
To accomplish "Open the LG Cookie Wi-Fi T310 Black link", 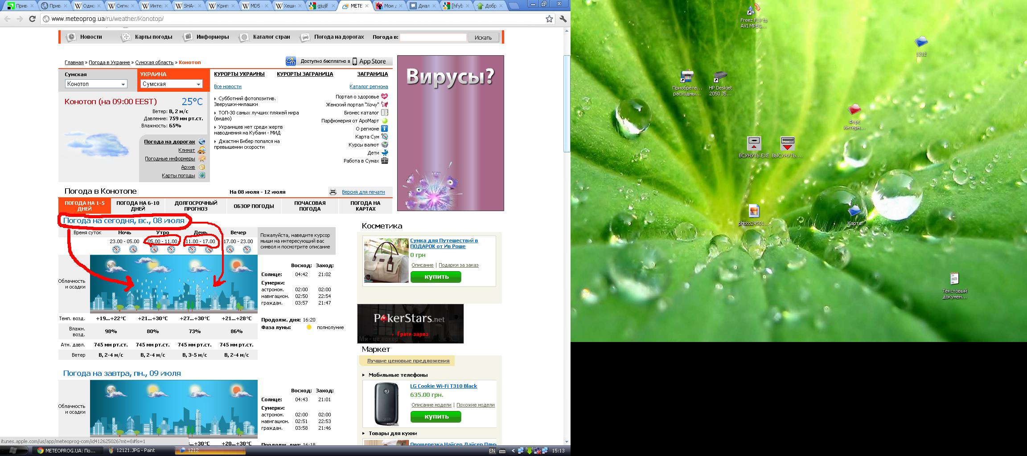I will point(444,386).
